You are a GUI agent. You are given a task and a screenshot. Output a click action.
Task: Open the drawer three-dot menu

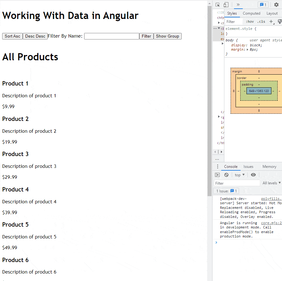(217, 167)
